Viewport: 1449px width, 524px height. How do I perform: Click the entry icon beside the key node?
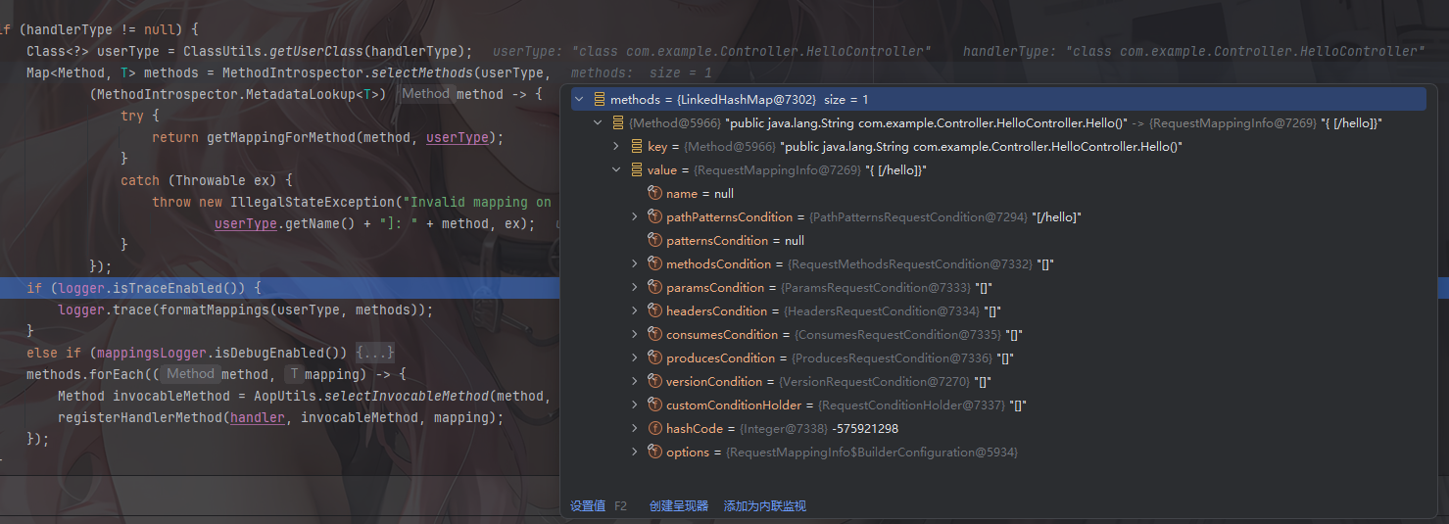pyautogui.click(x=637, y=147)
